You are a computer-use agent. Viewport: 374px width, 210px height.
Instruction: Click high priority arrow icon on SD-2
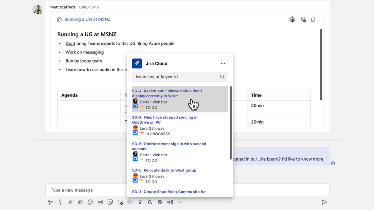142,132
